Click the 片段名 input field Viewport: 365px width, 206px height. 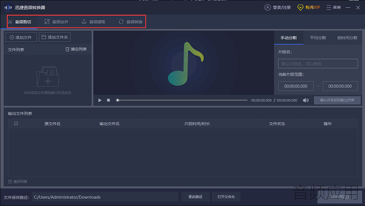pyautogui.click(x=318, y=64)
